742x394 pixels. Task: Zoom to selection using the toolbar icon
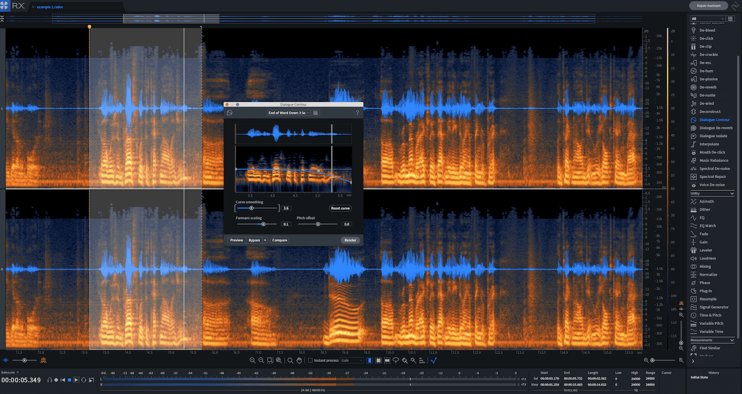click(x=270, y=360)
